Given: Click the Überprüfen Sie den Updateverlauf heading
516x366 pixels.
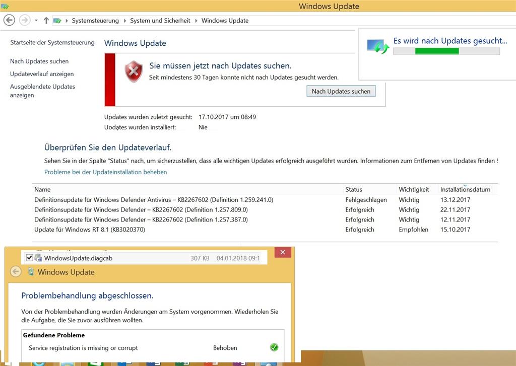Looking at the screenshot, I should (x=108, y=148).
